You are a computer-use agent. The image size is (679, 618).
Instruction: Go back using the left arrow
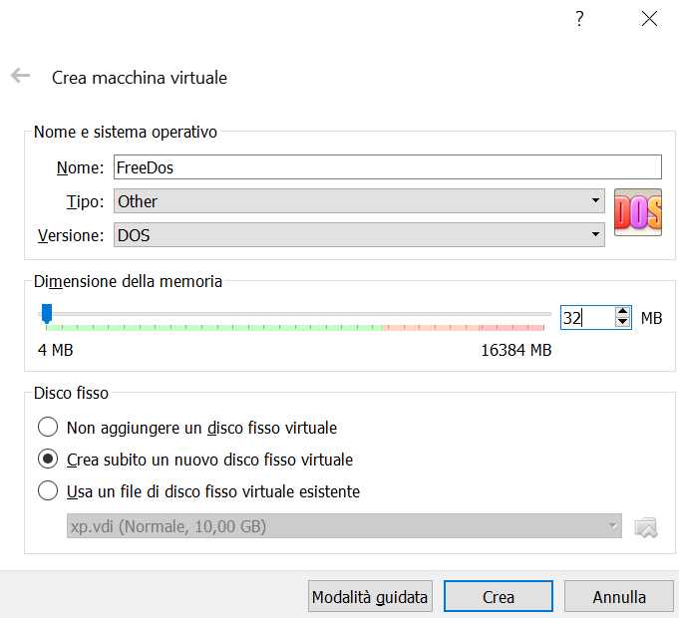(x=20, y=76)
